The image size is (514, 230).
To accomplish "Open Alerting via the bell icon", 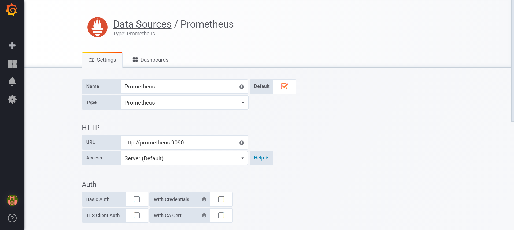I will [12, 81].
